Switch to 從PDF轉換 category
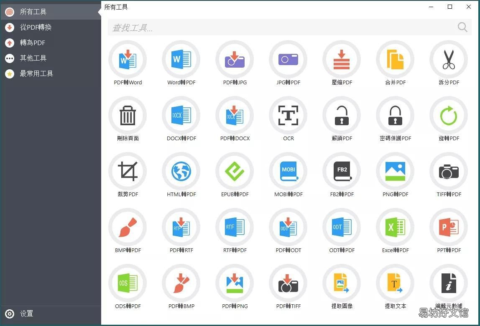Screen dimensions: 480x326 pyautogui.click(x=51, y=27)
